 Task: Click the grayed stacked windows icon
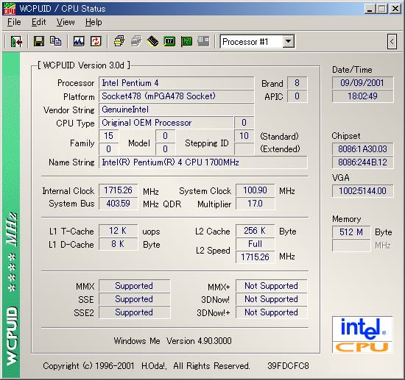(136, 41)
